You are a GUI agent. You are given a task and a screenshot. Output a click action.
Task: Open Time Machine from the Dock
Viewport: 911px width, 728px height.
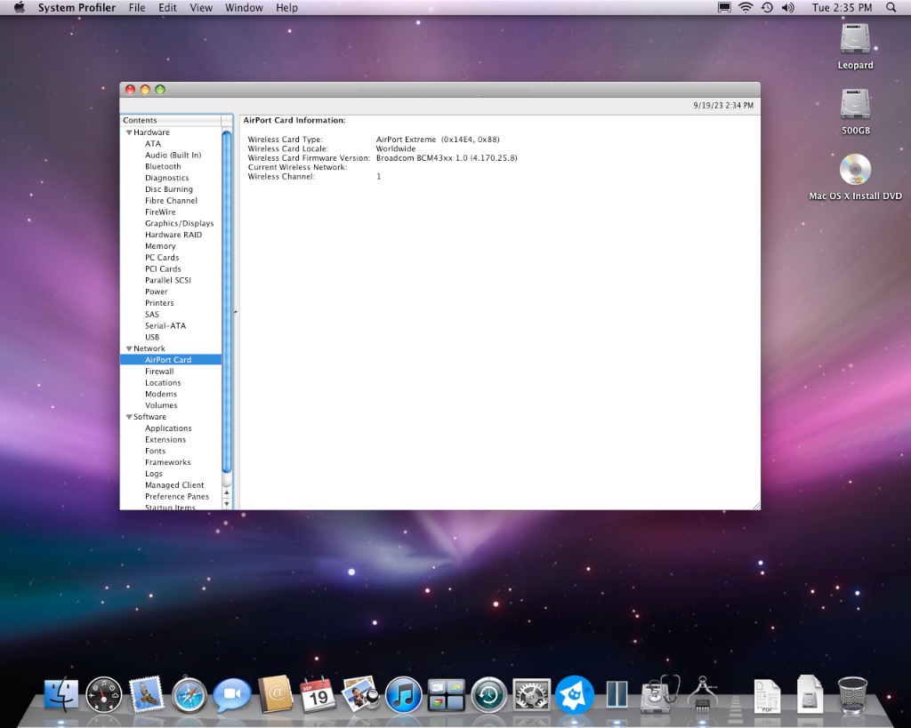(x=488, y=694)
